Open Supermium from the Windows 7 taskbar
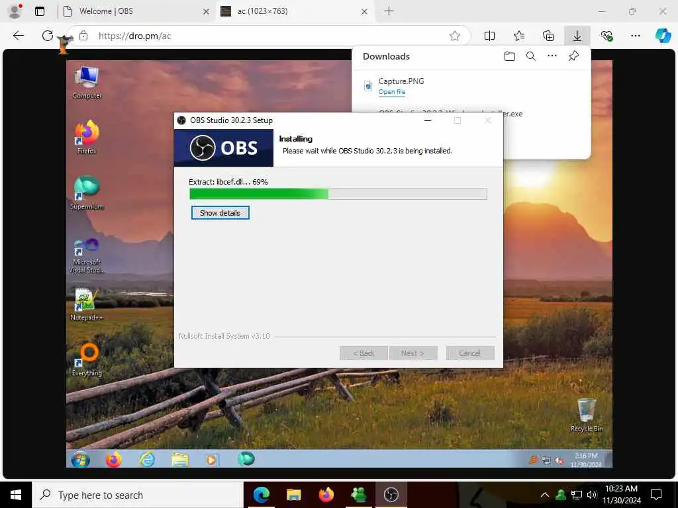This screenshot has width=678, height=508. (246, 459)
